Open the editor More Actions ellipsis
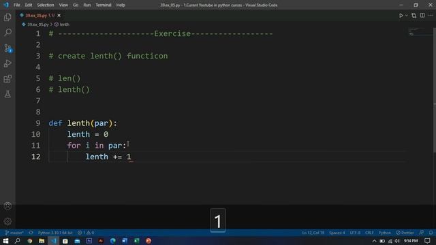The image size is (436, 245). [431, 16]
